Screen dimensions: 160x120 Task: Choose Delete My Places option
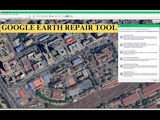139,74
